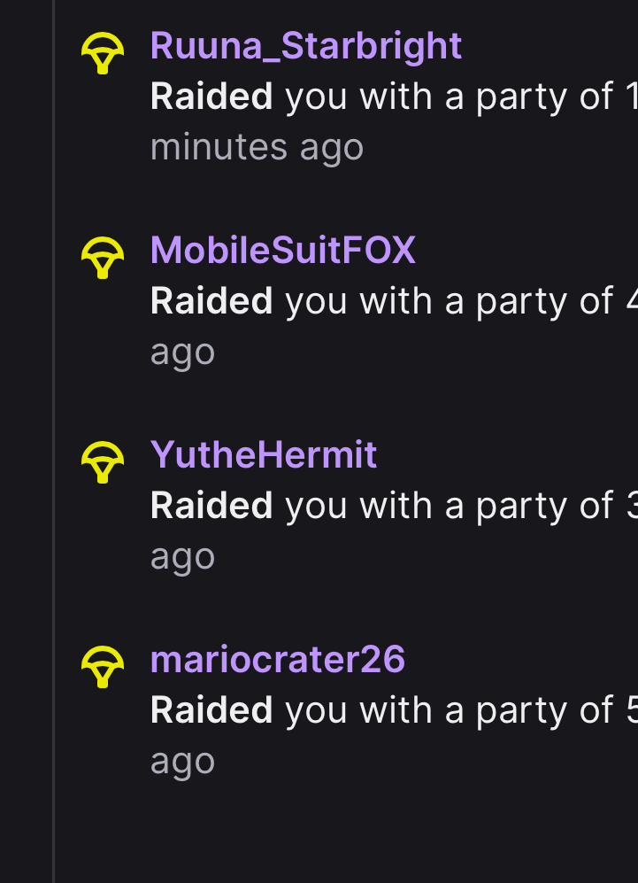Click the bold Raided word under mariocrater26
The height and width of the screenshot is (883, 638).
pyautogui.click(x=211, y=710)
